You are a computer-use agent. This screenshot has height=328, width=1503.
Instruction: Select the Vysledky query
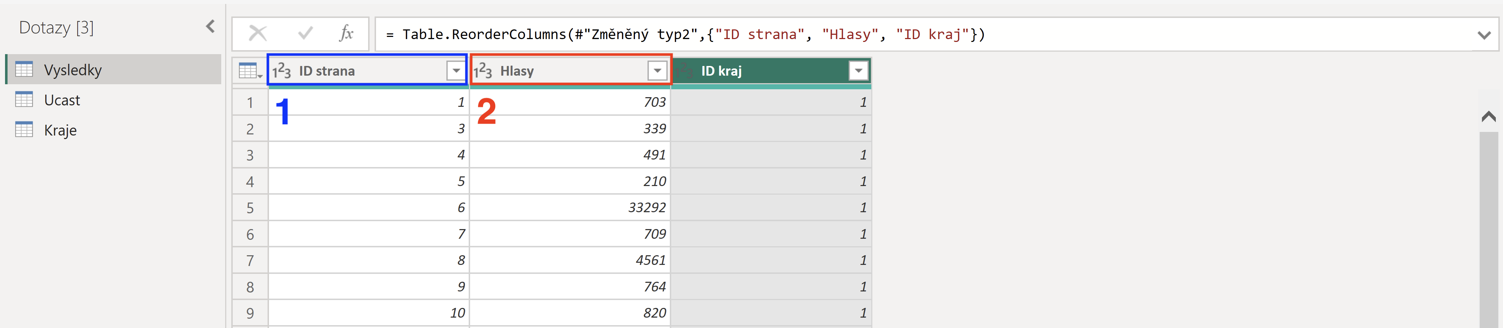(x=114, y=69)
